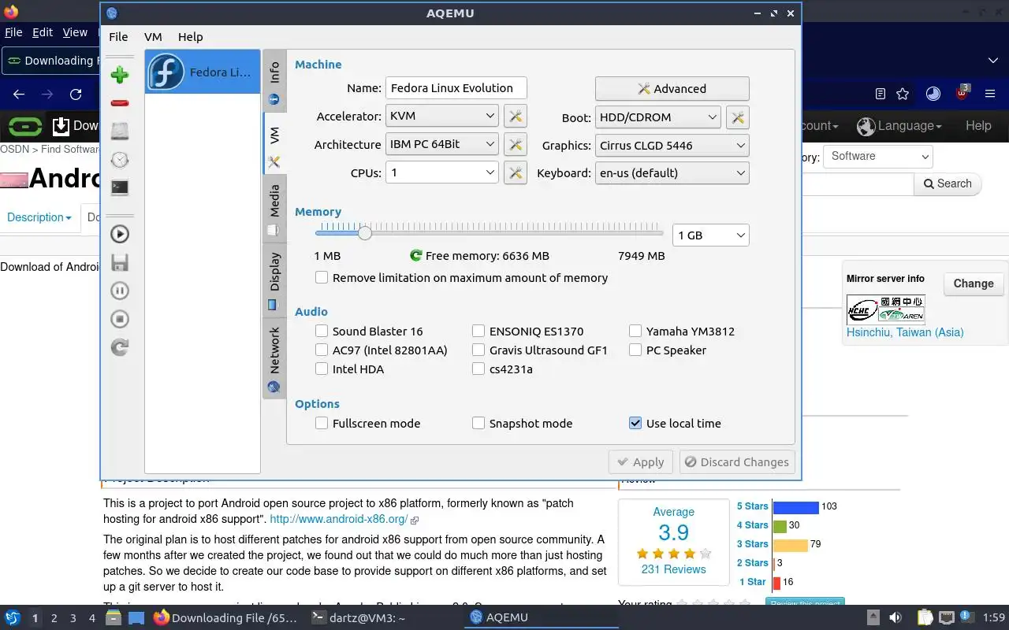1009x630 pixels.
Task: Open the hard disk image manager icon
Action: 120,132
